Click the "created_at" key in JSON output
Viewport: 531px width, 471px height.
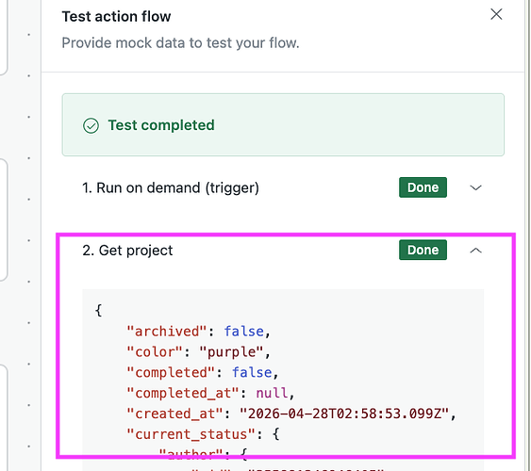point(174,414)
